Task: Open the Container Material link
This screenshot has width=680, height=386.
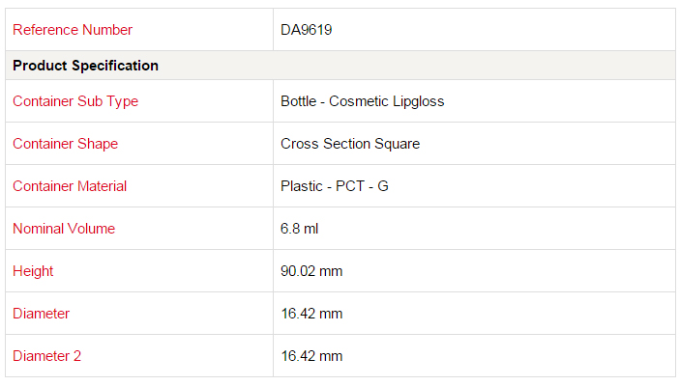Action: [x=70, y=186]
